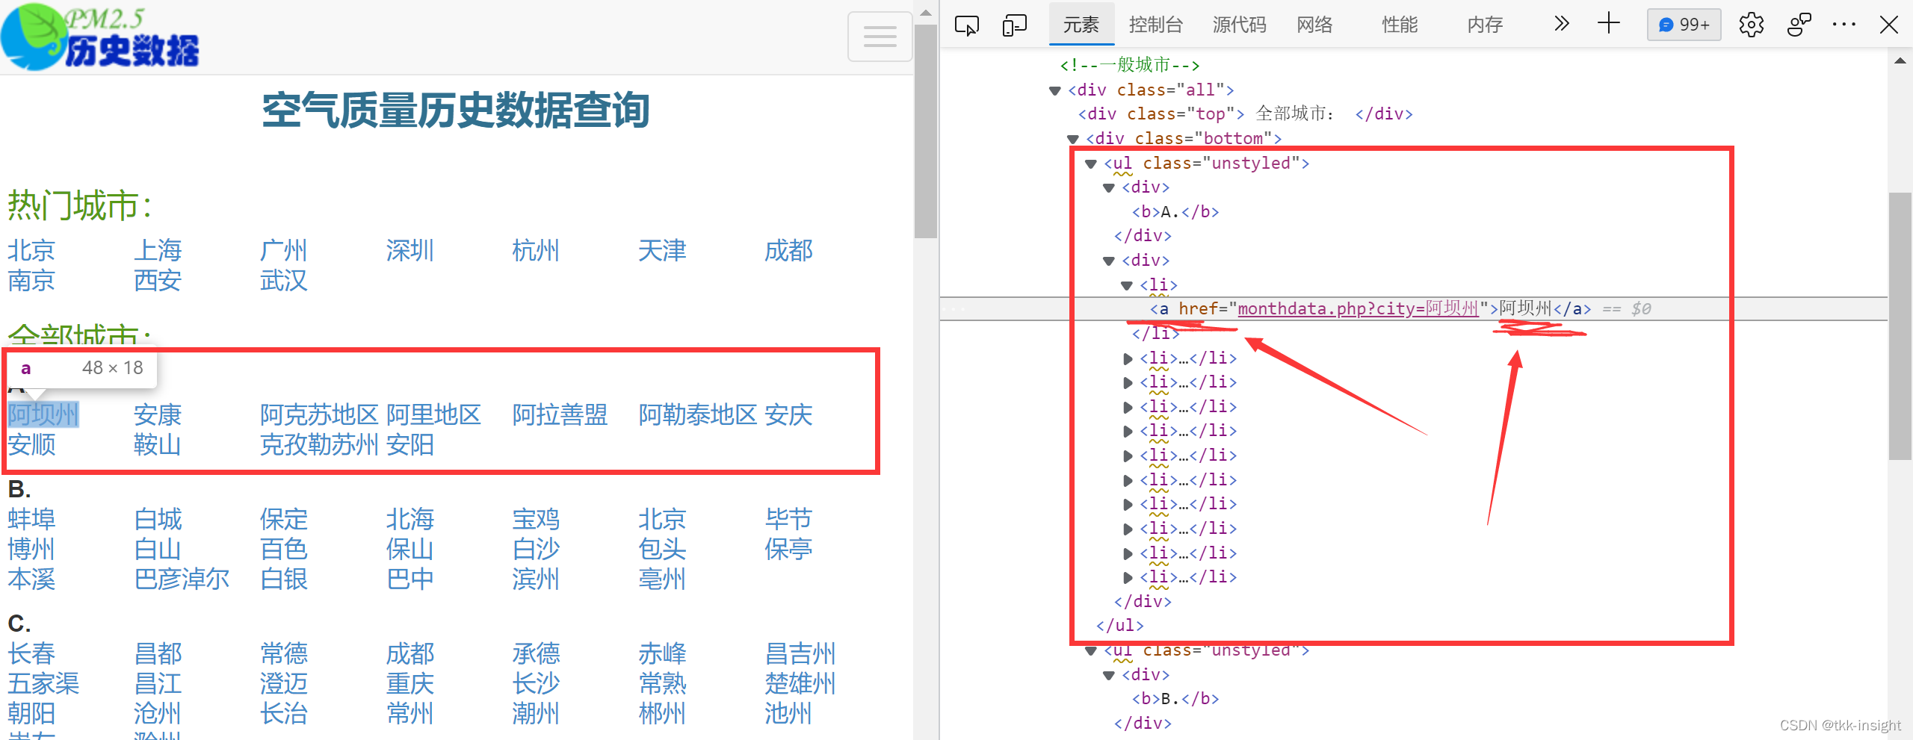This screenshot has width=1913, height=740.
Task: Click the webpage vertical scrollbar thumb
Action: point(926,131)
